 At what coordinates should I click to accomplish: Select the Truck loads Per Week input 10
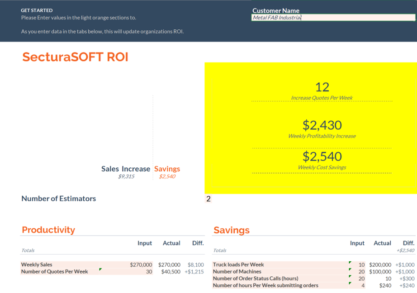tap(361, 265)
